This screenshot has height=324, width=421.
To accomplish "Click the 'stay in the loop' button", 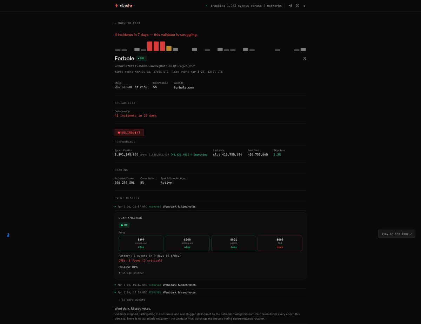I will tap(396, 234).
